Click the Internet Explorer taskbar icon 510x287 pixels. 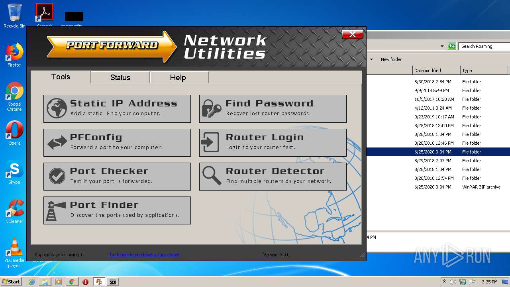(31, 282)
